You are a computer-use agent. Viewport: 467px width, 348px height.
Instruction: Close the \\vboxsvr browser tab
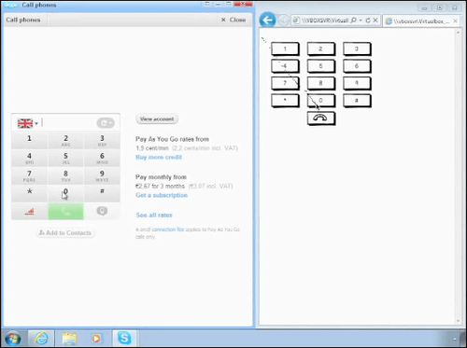point(455,21)
